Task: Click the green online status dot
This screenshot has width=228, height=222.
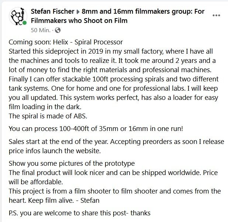Action: point(25,23)
